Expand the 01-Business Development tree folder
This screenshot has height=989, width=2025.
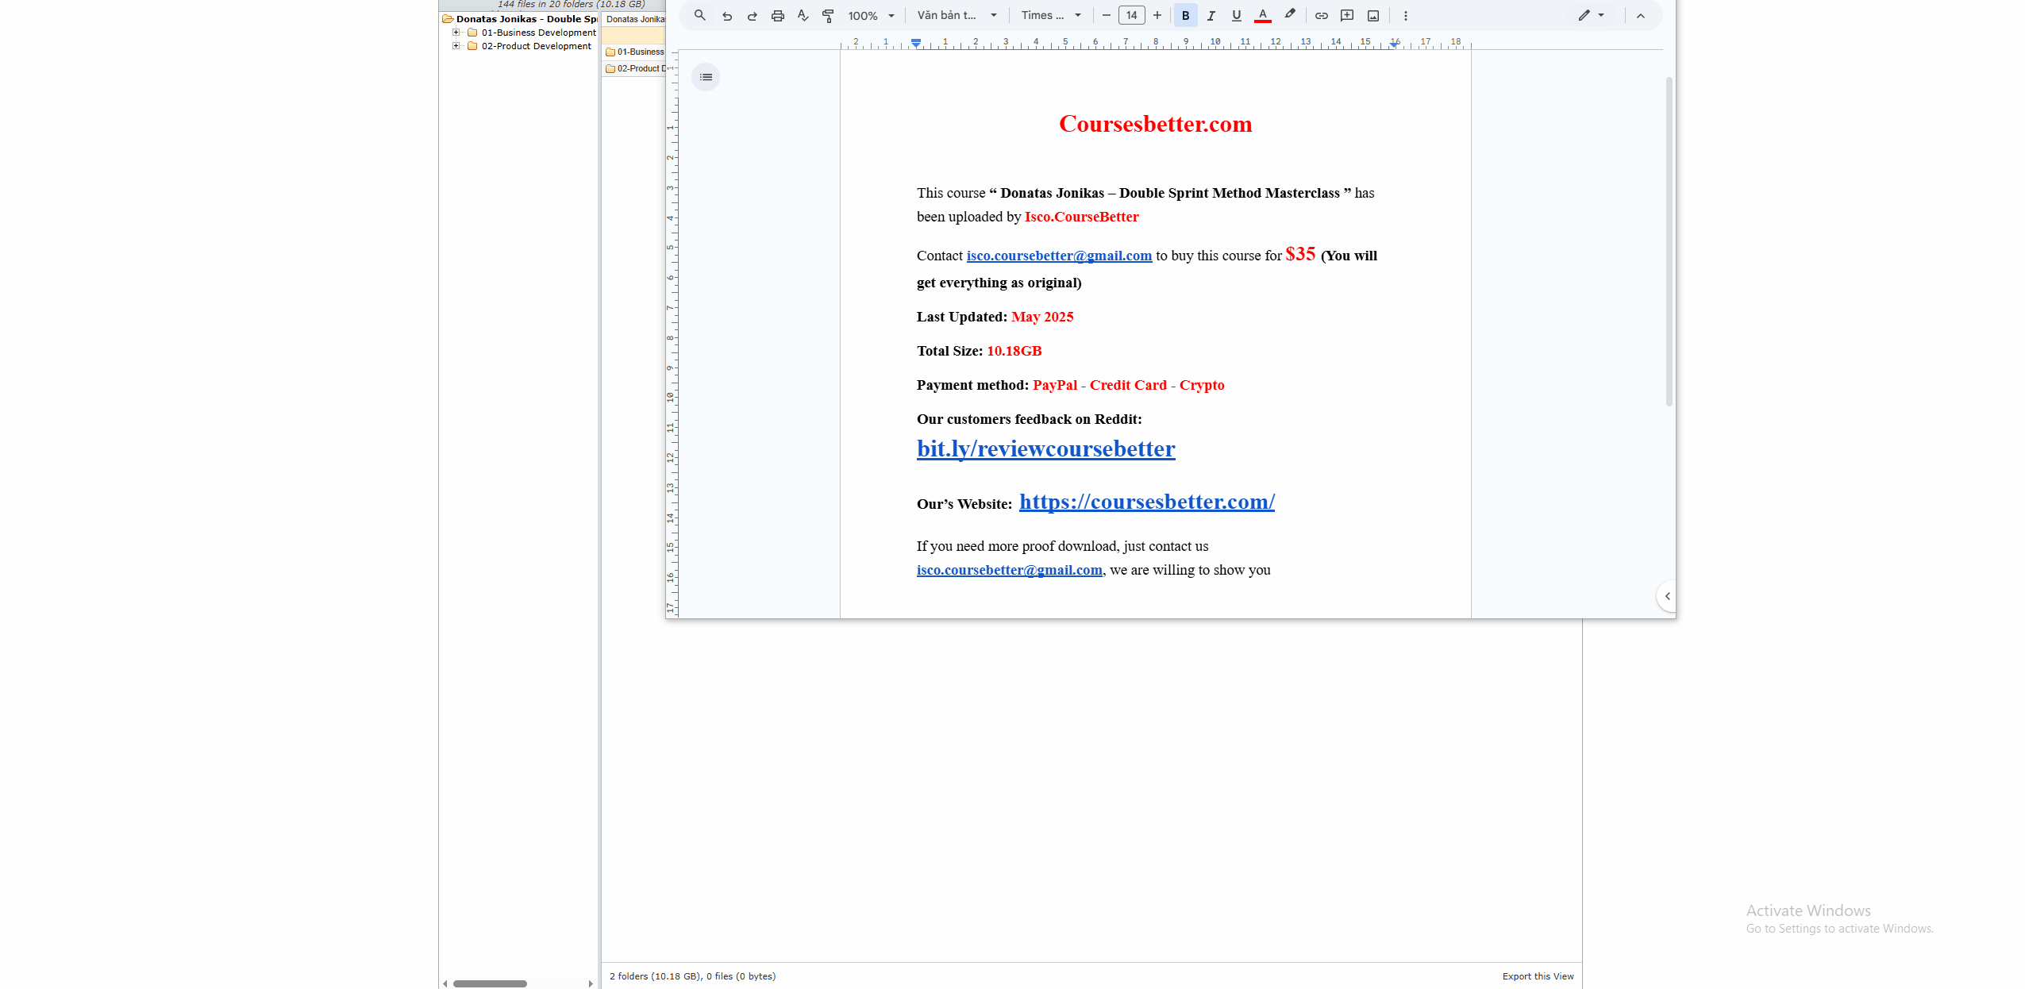tap(456, 33)
